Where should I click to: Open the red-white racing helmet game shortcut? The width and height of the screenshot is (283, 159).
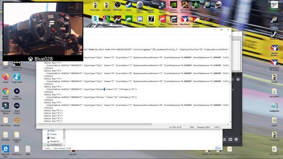point(218,7)
